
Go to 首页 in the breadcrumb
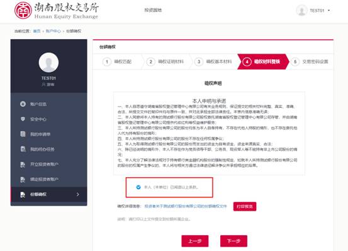point(37,31)
